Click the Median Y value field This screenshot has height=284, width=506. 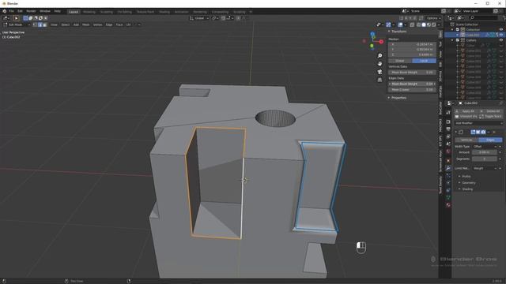(413, 50)
